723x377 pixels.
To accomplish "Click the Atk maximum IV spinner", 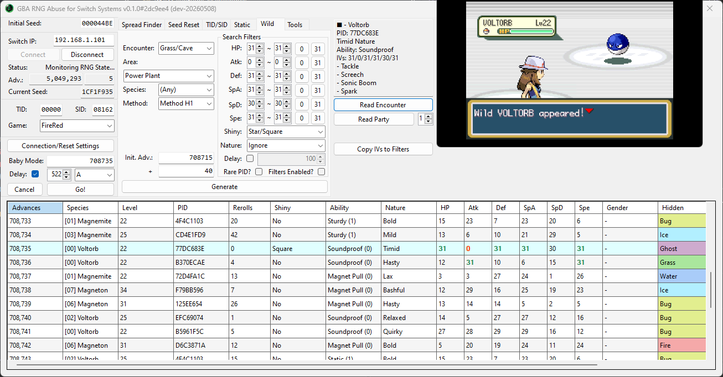I will pos(283,62).
